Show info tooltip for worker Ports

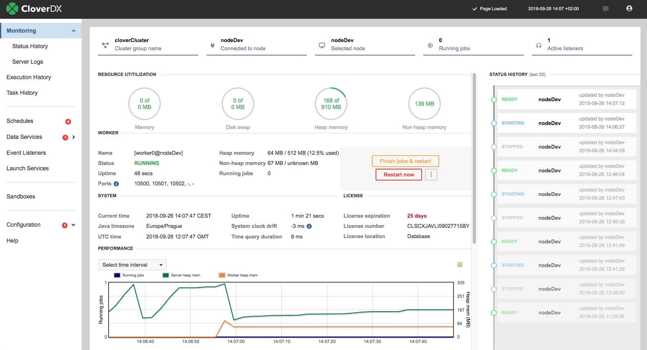click(116, 184)
